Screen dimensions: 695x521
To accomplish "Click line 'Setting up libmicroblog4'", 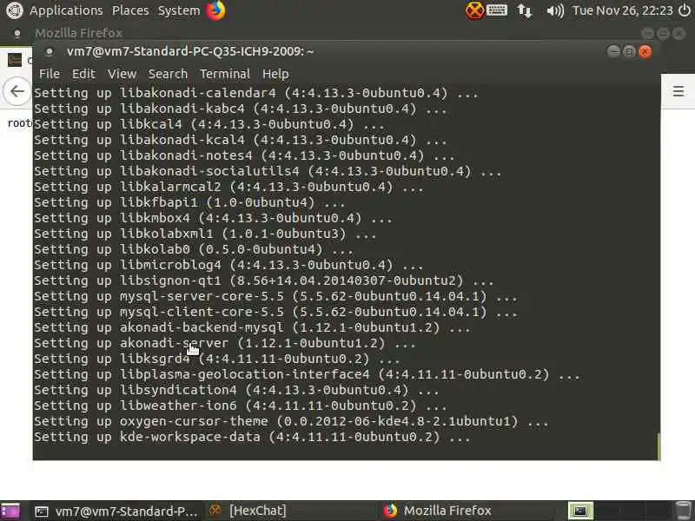I will point(228,265).
